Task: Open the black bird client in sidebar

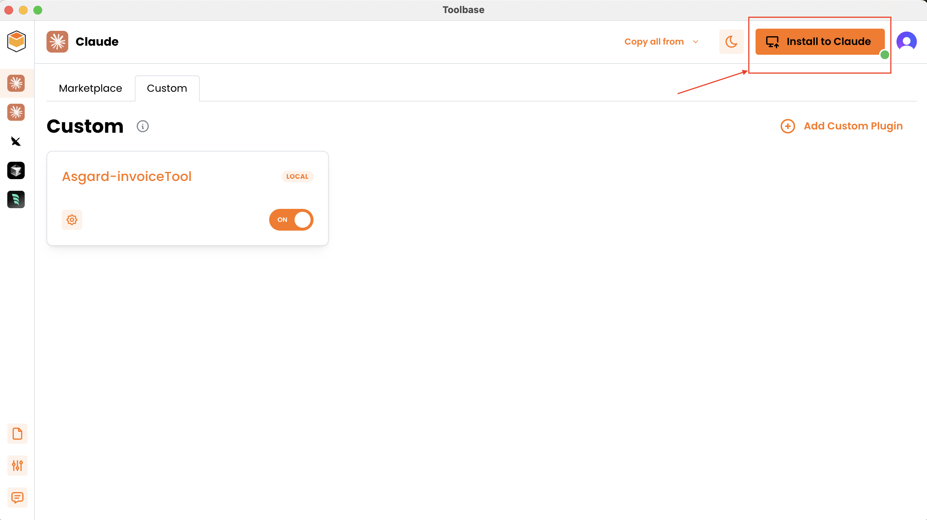Action: [x=16, y=141]
